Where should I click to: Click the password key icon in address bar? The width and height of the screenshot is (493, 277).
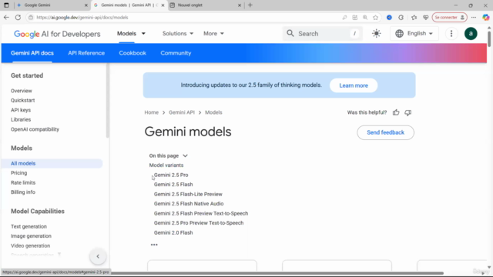coord(344,18)
